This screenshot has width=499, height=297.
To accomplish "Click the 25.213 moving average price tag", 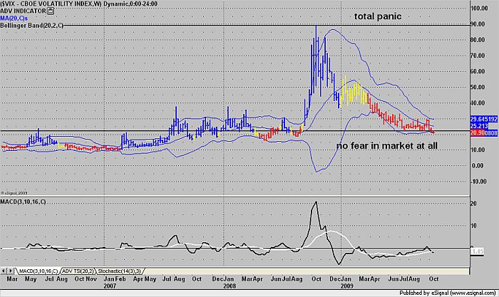I will (x=483, y=126).
